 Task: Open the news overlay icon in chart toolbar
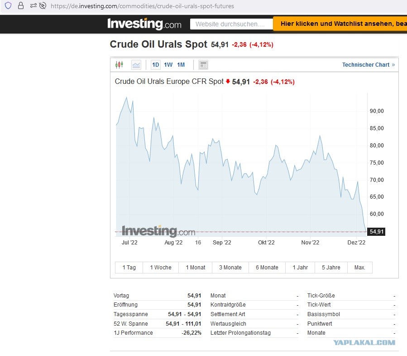pyautogui.click(x=203, y=65)
